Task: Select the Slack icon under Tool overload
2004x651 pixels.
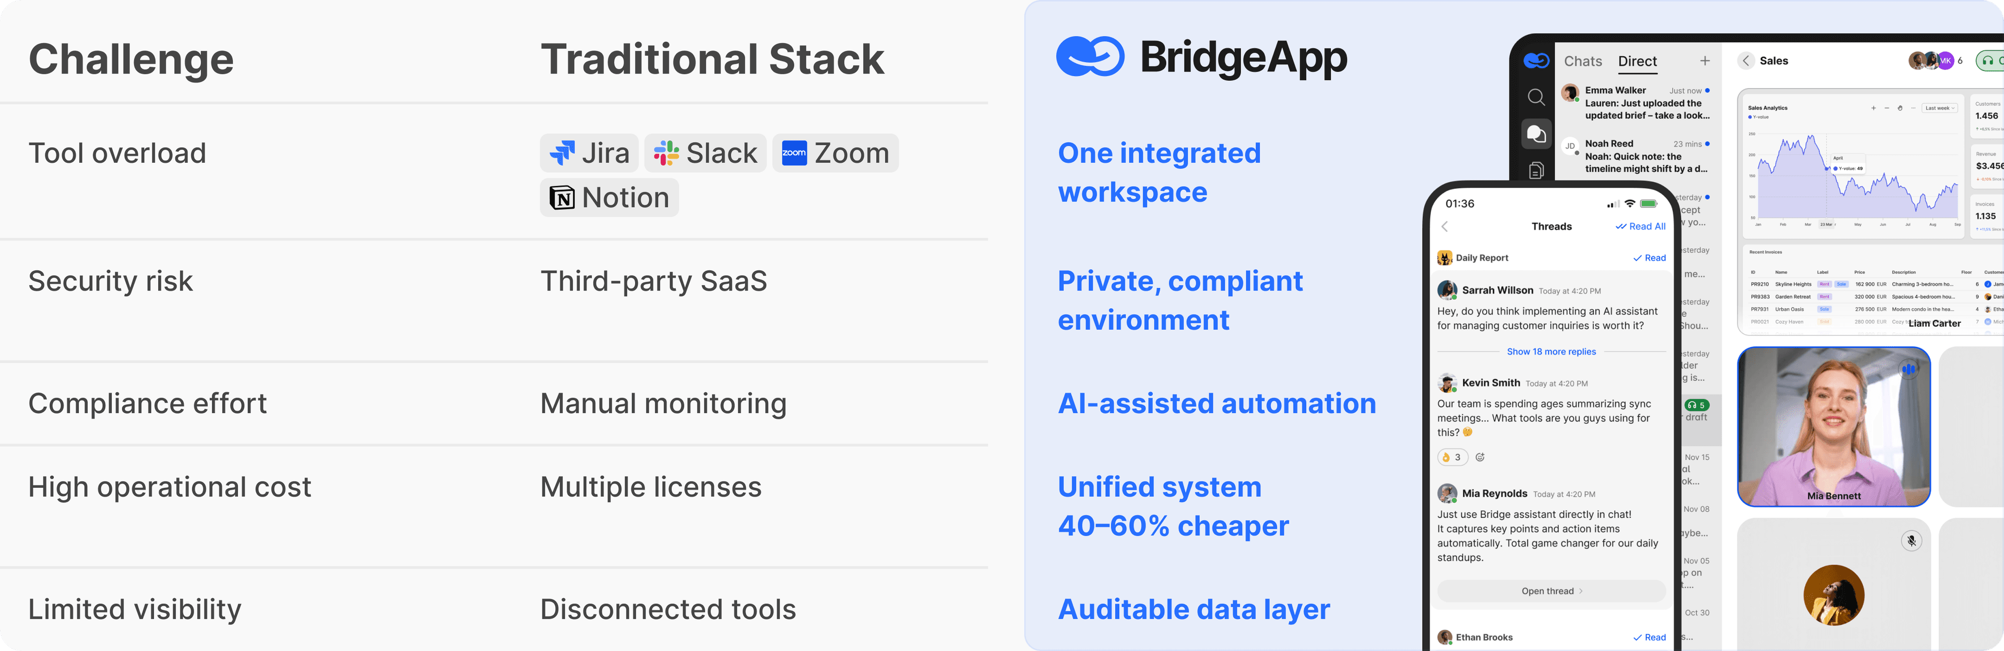Action: coord(667,152)
